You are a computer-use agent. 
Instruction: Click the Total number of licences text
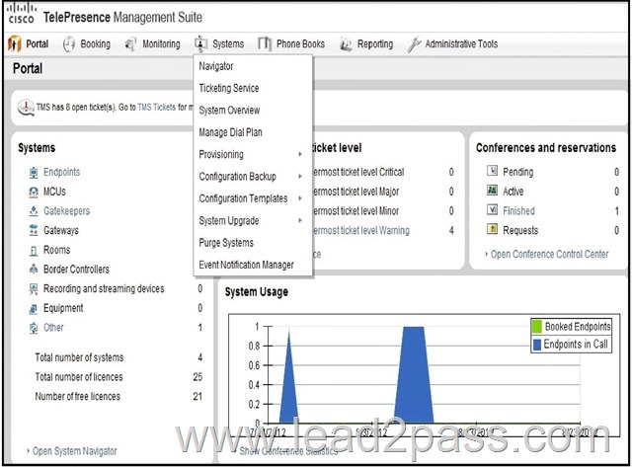click(79, 377)
